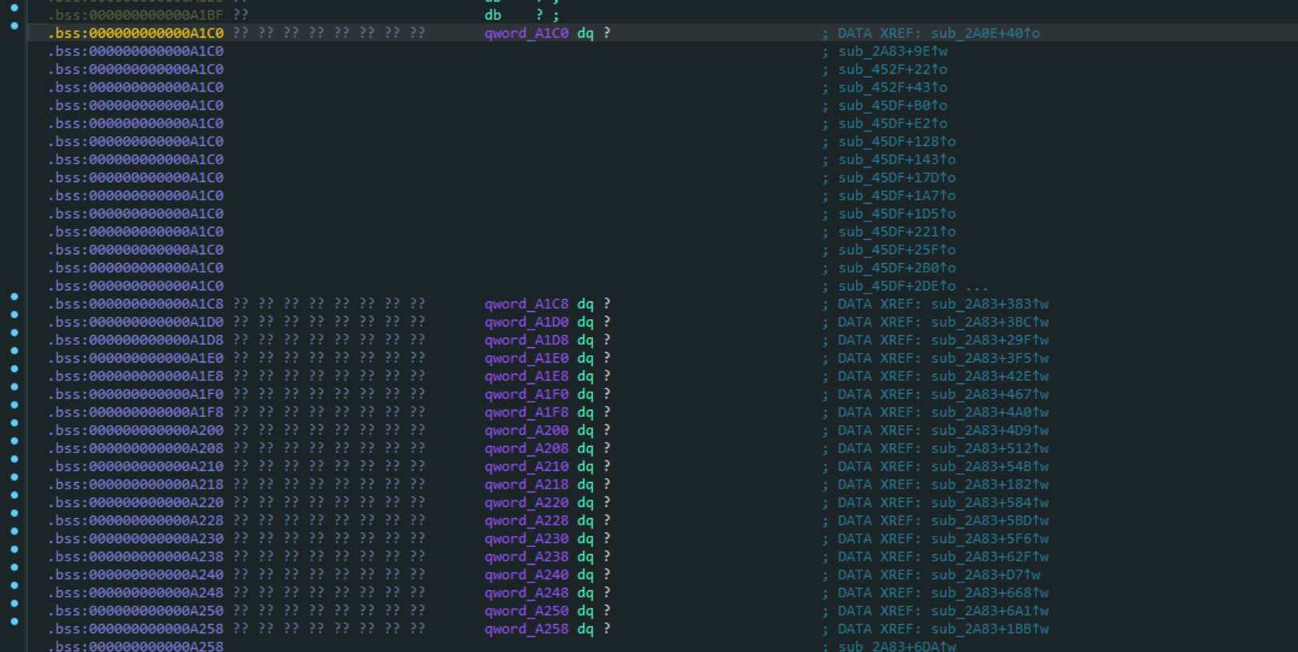The image size is (1298, 652).
Task: Open xref sub_2A83+5F6
Action: pos(990,538)
